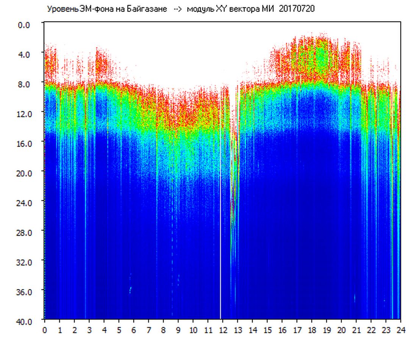Click hour 15 on the horizontal axis
Image resolution: width=415 pixels, height=341 pixels.
pos(267,330)
